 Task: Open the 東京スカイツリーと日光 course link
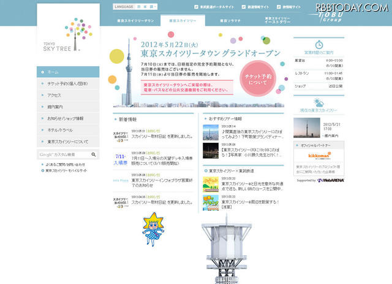pyautogui.click(x=252, y=186)
